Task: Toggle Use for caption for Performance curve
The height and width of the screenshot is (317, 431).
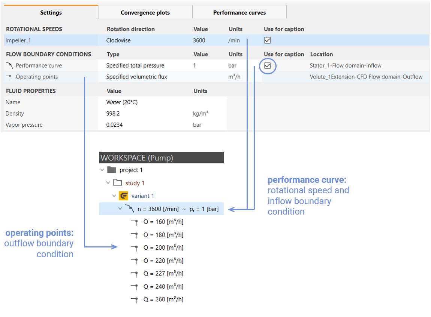Action: click(x=268, y=65)
